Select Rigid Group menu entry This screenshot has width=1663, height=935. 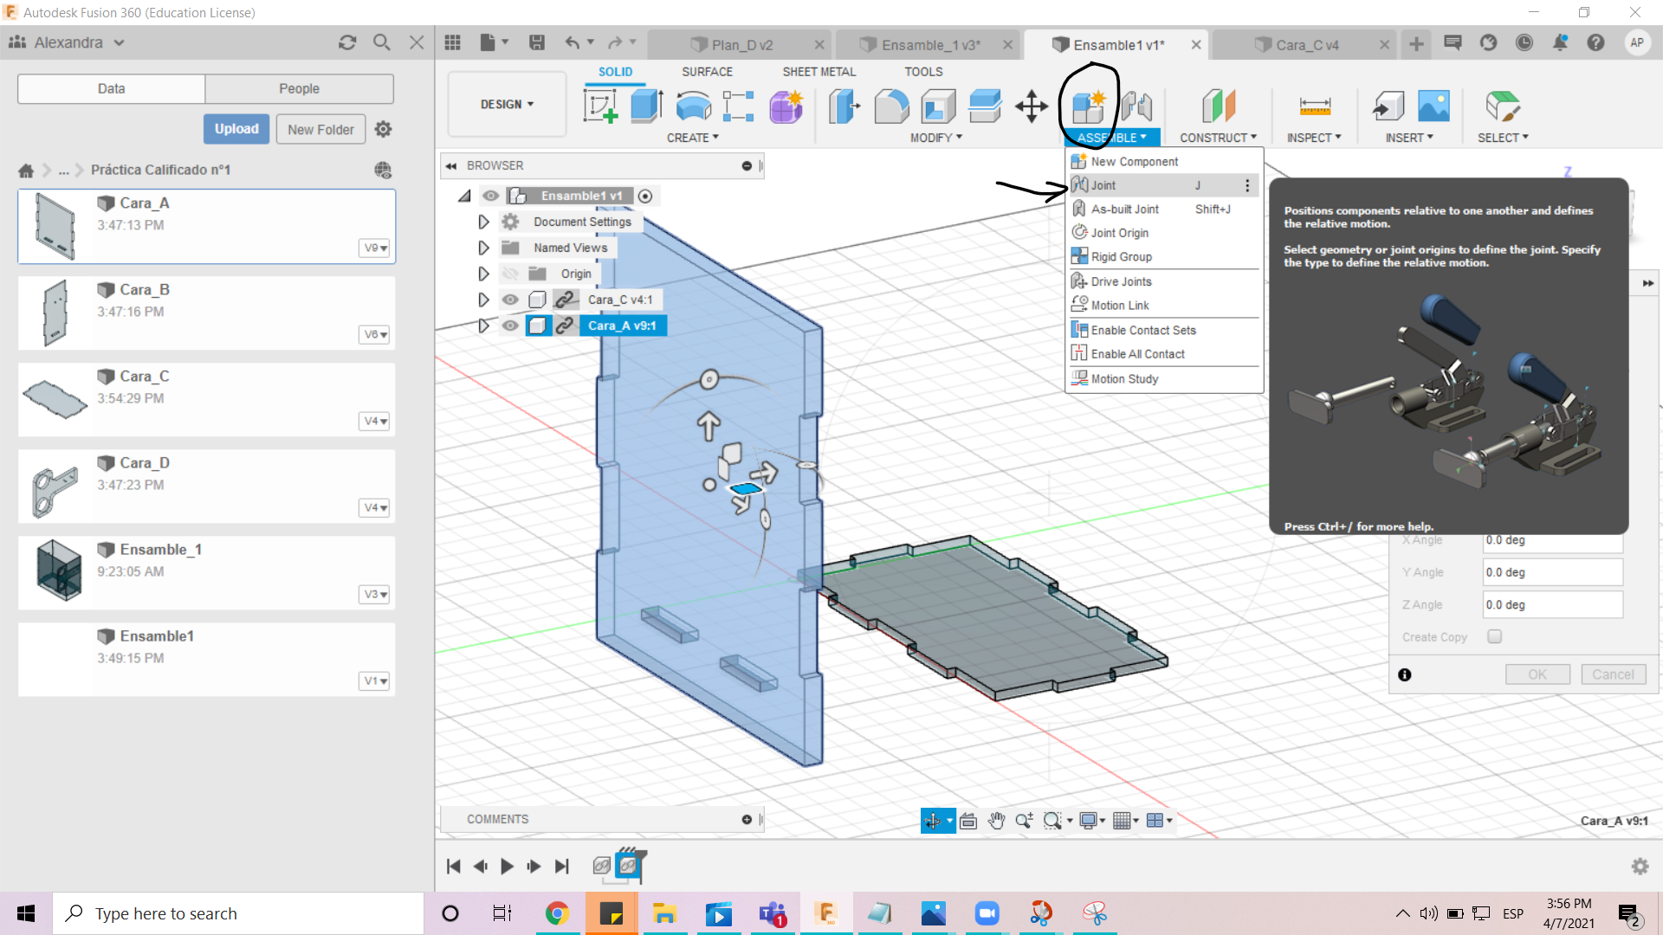1163,257
